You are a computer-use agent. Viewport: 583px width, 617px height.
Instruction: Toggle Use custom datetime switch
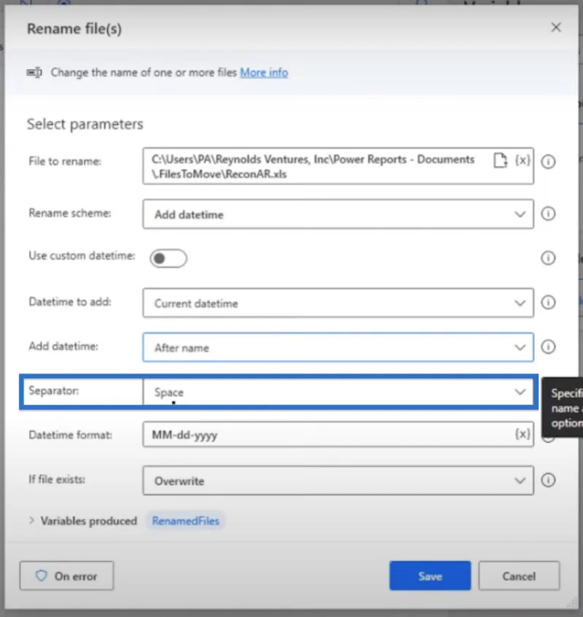168,258
